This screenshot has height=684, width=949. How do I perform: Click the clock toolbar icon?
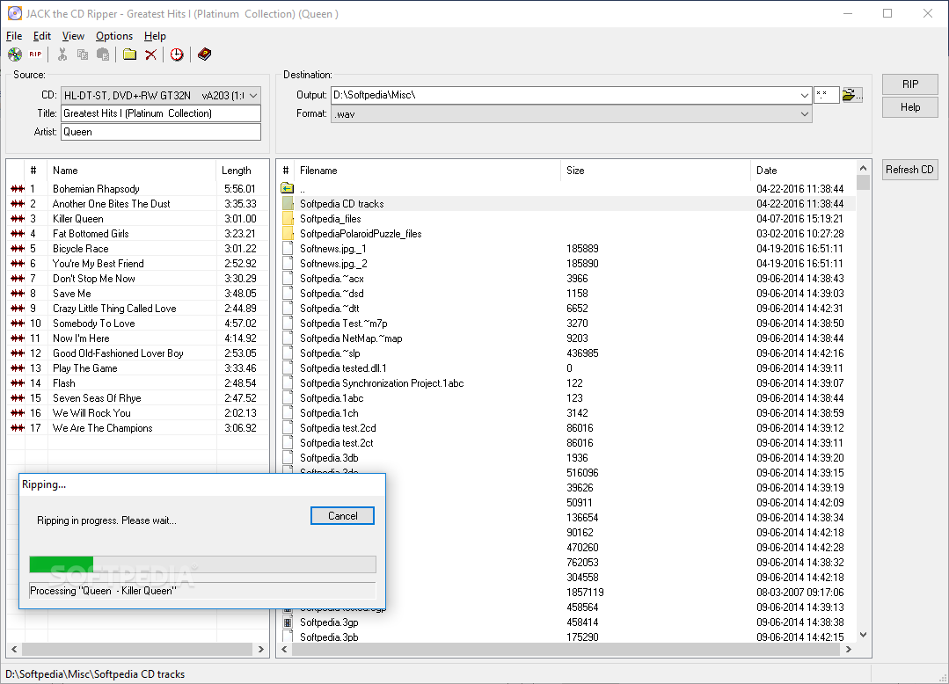pos(177,55)
